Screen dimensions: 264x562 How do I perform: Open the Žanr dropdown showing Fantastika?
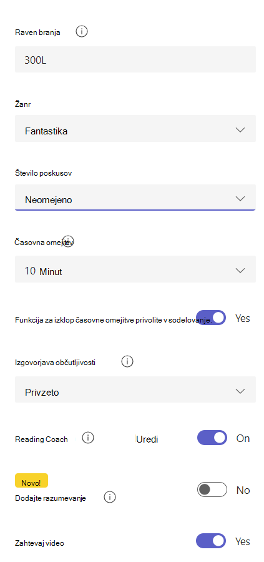[135, 129]
